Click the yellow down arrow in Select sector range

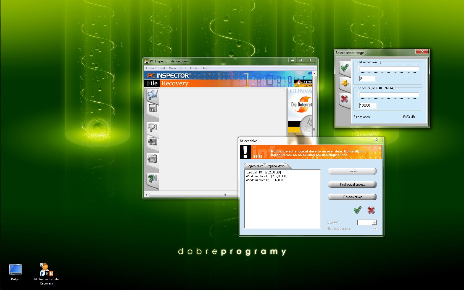[x=344, y=83]
